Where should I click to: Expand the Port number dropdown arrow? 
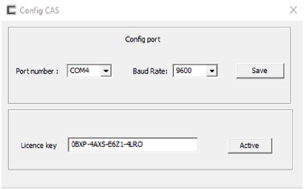tap(106, 71)
